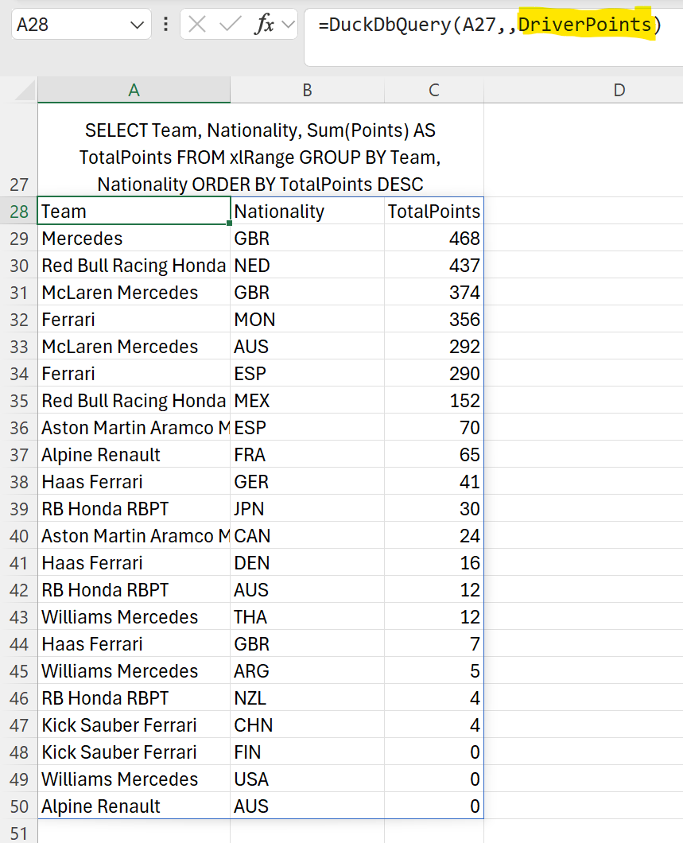Select the cell with value 468
This screenshot has width=683, height=843.
click(x=433, y=239)
